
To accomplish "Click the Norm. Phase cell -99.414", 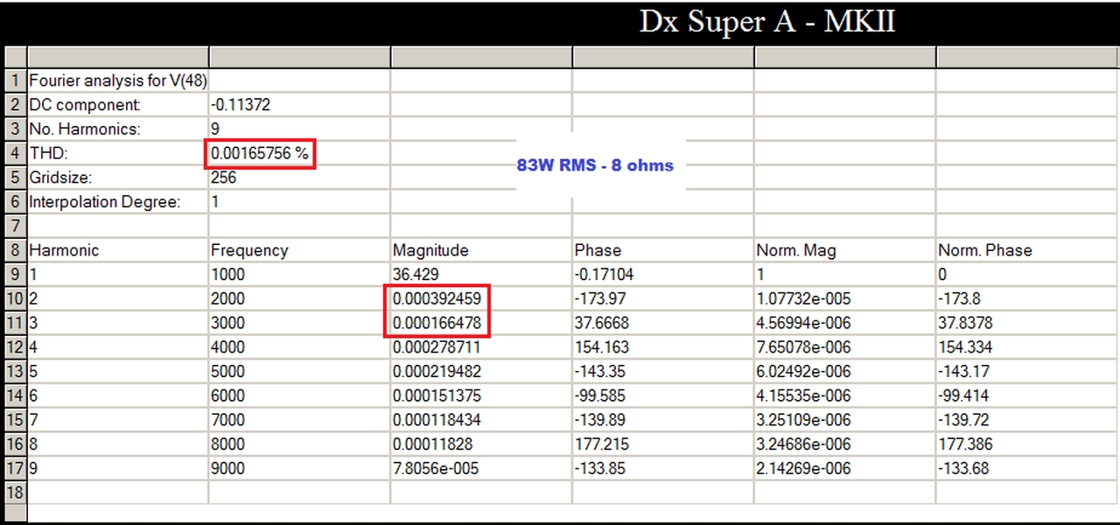I will click(1027, 395).
